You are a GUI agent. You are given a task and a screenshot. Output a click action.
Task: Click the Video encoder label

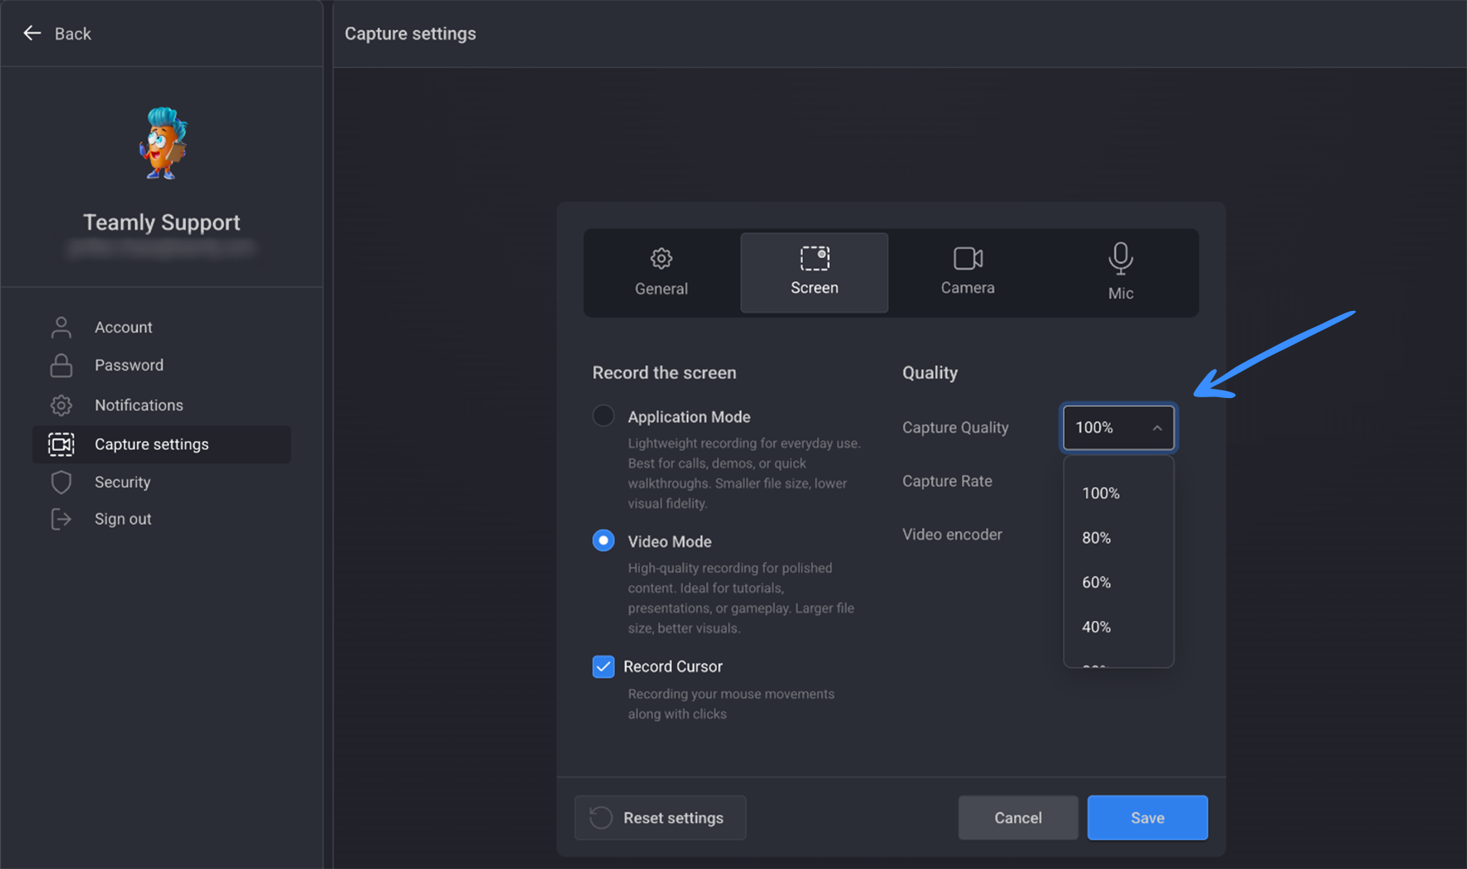[952, 534]
